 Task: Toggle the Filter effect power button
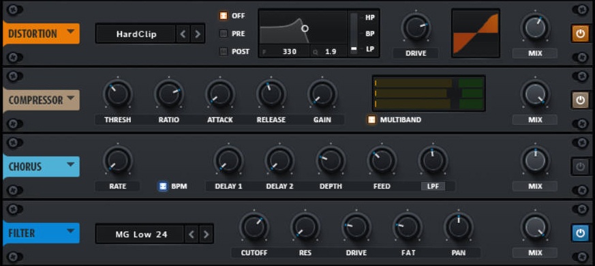580,233
